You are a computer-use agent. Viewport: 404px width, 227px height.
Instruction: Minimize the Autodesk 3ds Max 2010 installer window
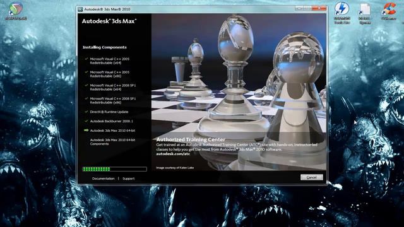(x=299, y=8)
